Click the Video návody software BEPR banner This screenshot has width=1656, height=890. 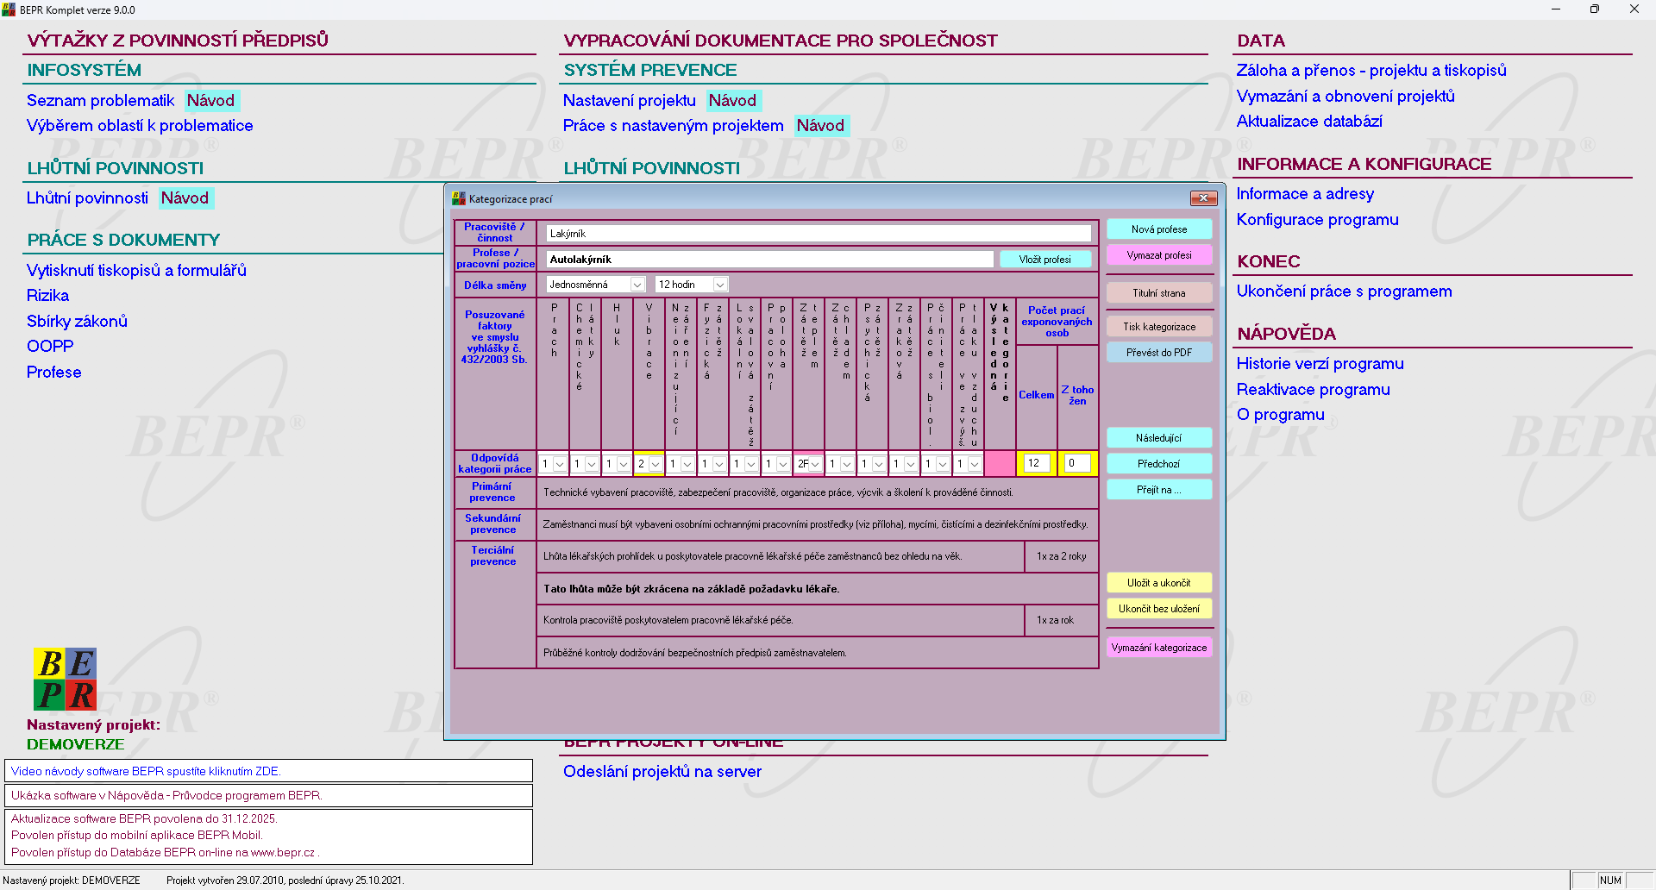point(268,771)
